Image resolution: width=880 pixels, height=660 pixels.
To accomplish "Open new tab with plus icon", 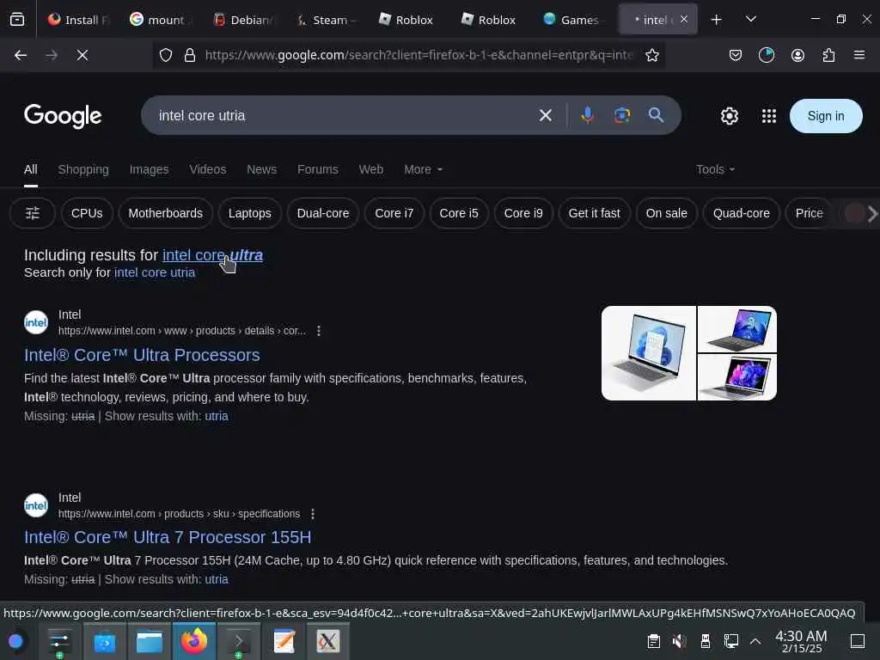I will tap(716, 20).
